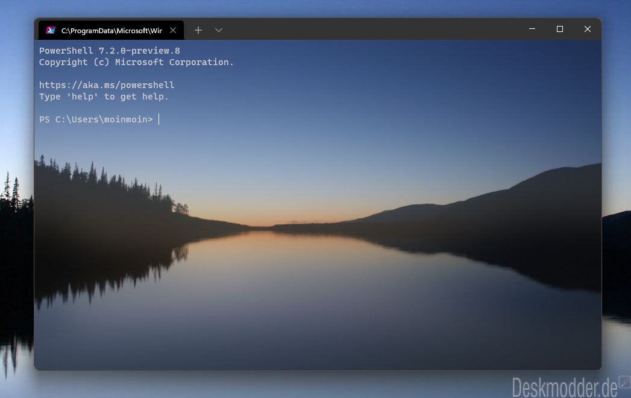Expand the new tab profile dropdown chevron
631x398 pixels.
point(219,30)
